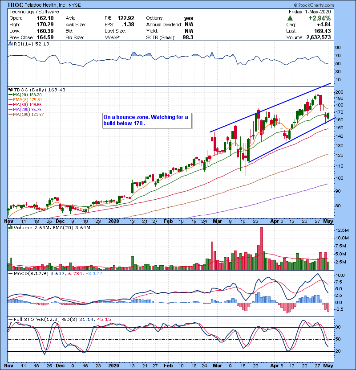Click the EPS value -1.38
The height and width of the screenshot is (370, 356).
point(128,25)
